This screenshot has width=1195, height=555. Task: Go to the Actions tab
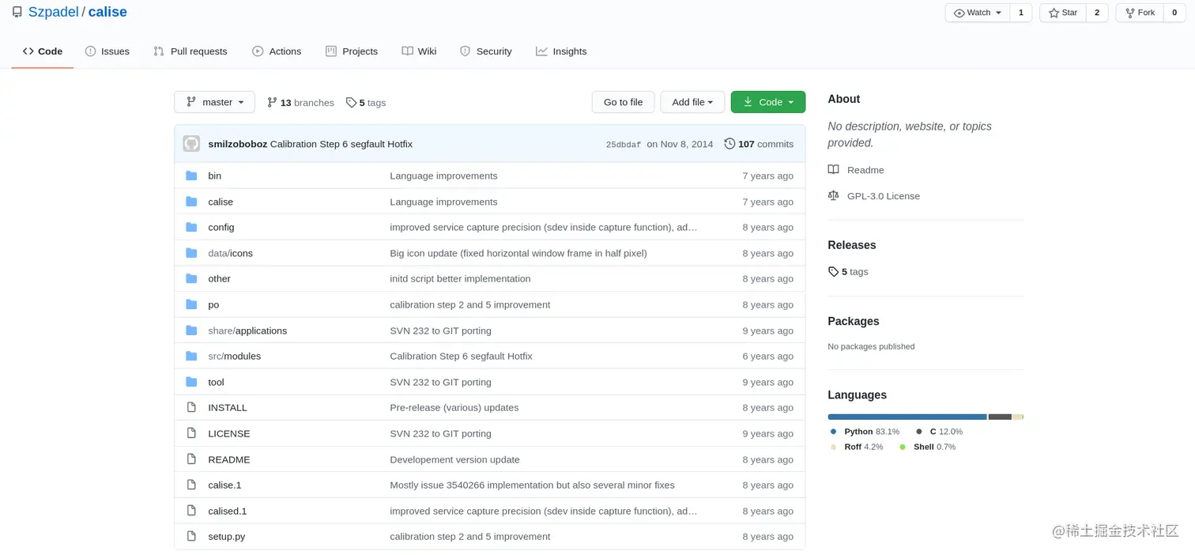pyautogui.click(x=277, y=51)
